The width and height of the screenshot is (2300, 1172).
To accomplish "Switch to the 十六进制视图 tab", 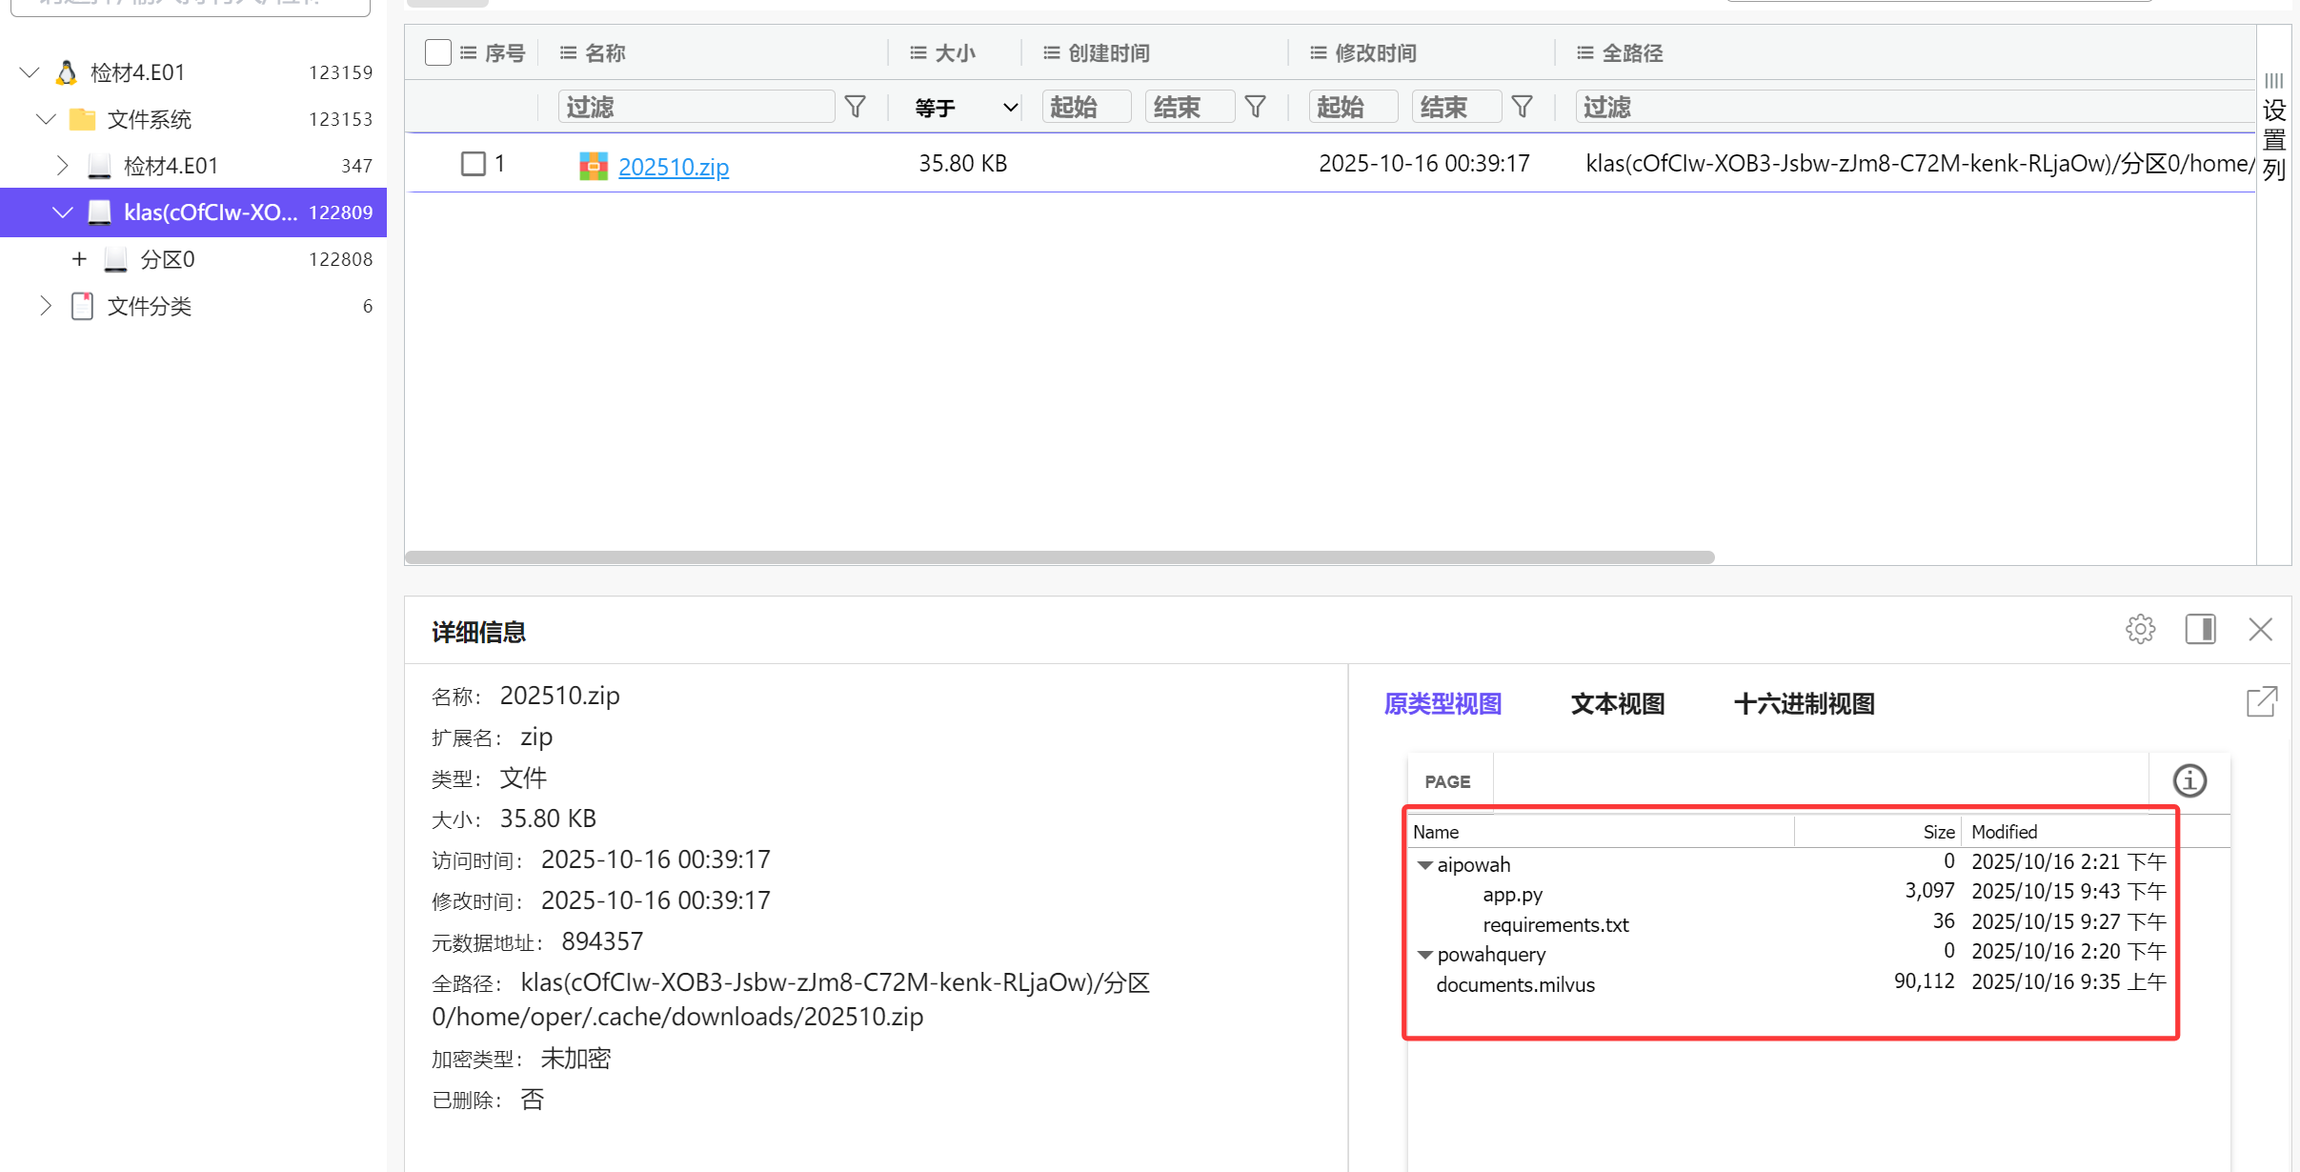I will click(x=1804, y=704).
